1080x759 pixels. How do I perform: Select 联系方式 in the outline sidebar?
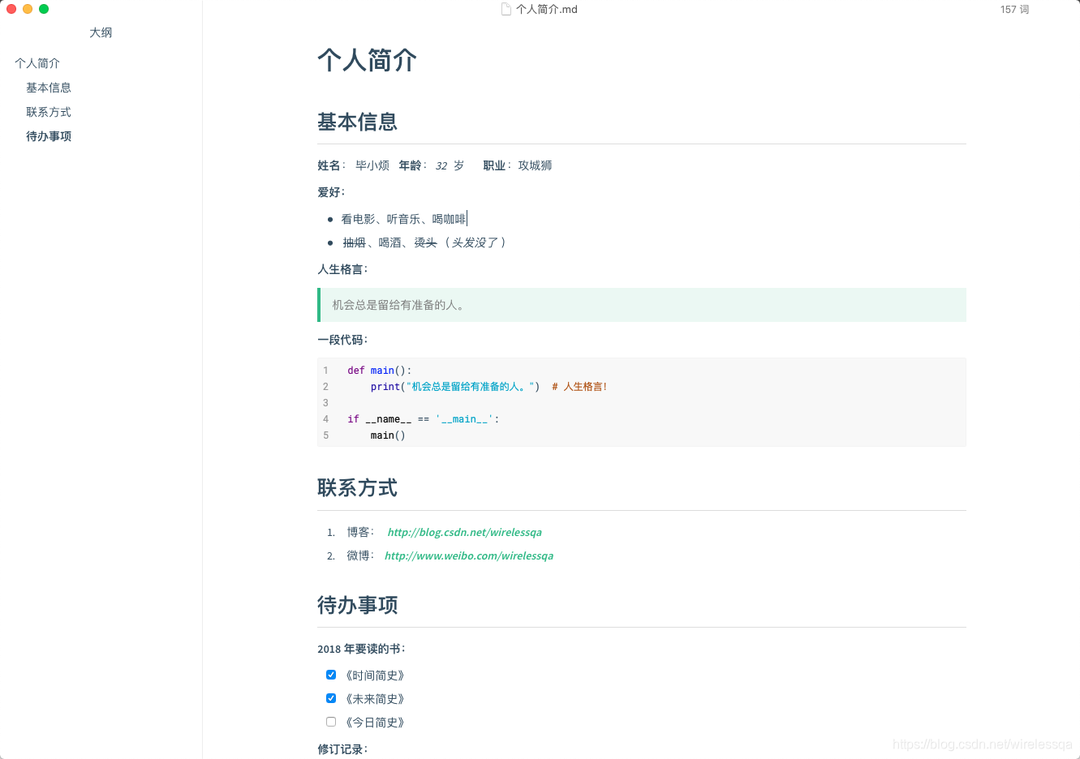[48, 112]
